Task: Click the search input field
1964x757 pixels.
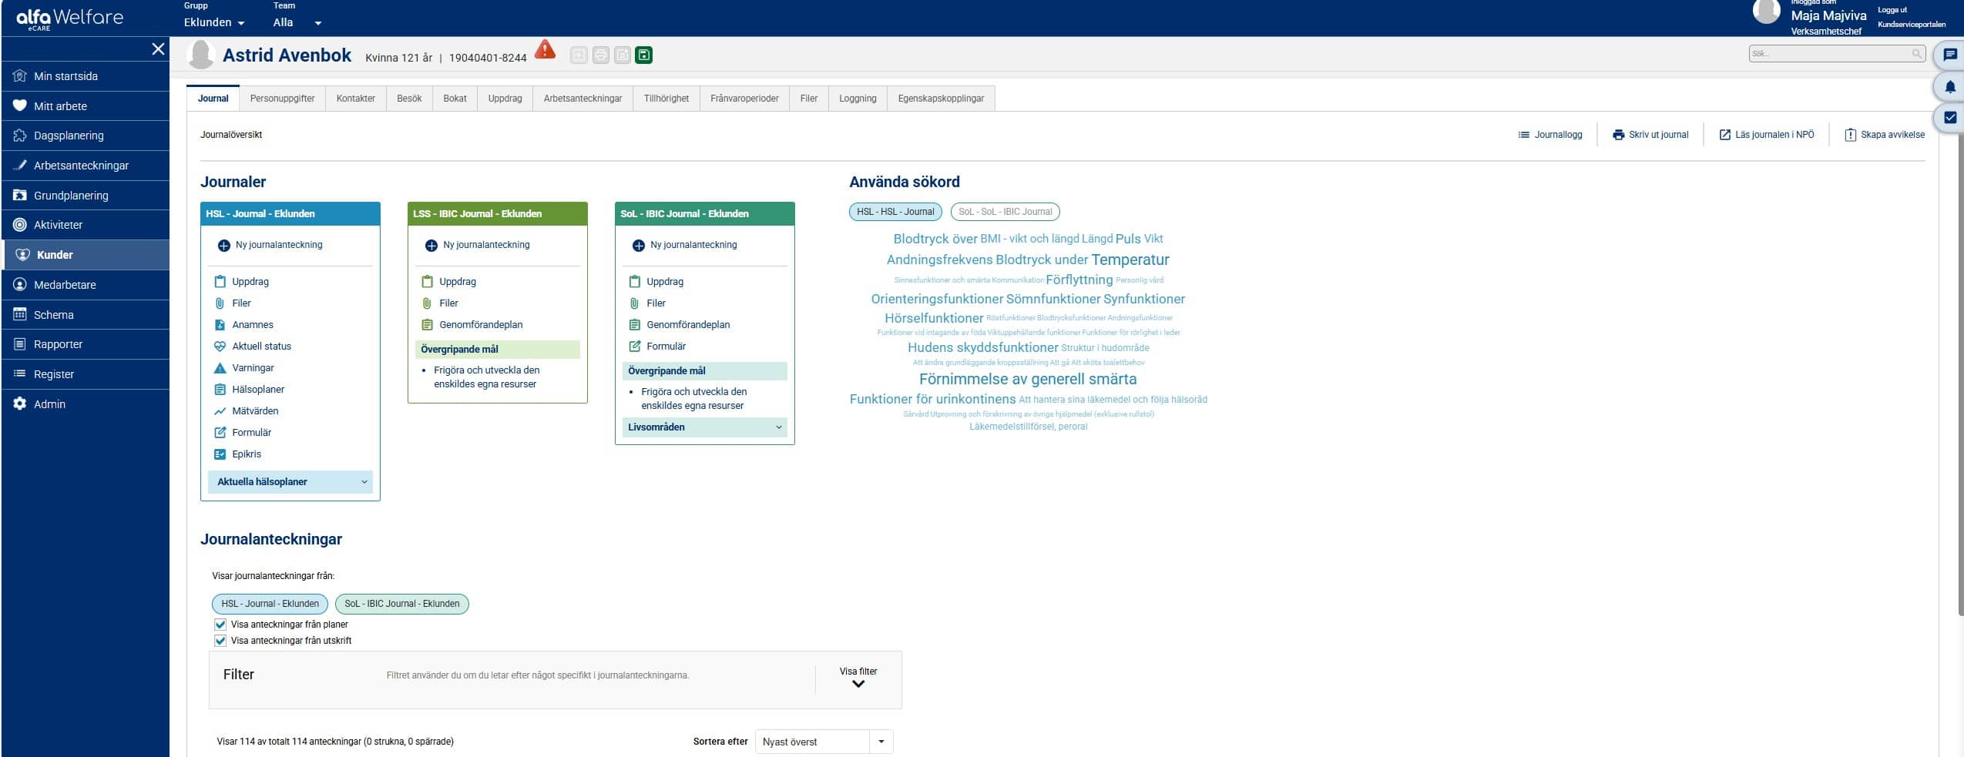Action: pyautogui.click(x=1829, y=54)
